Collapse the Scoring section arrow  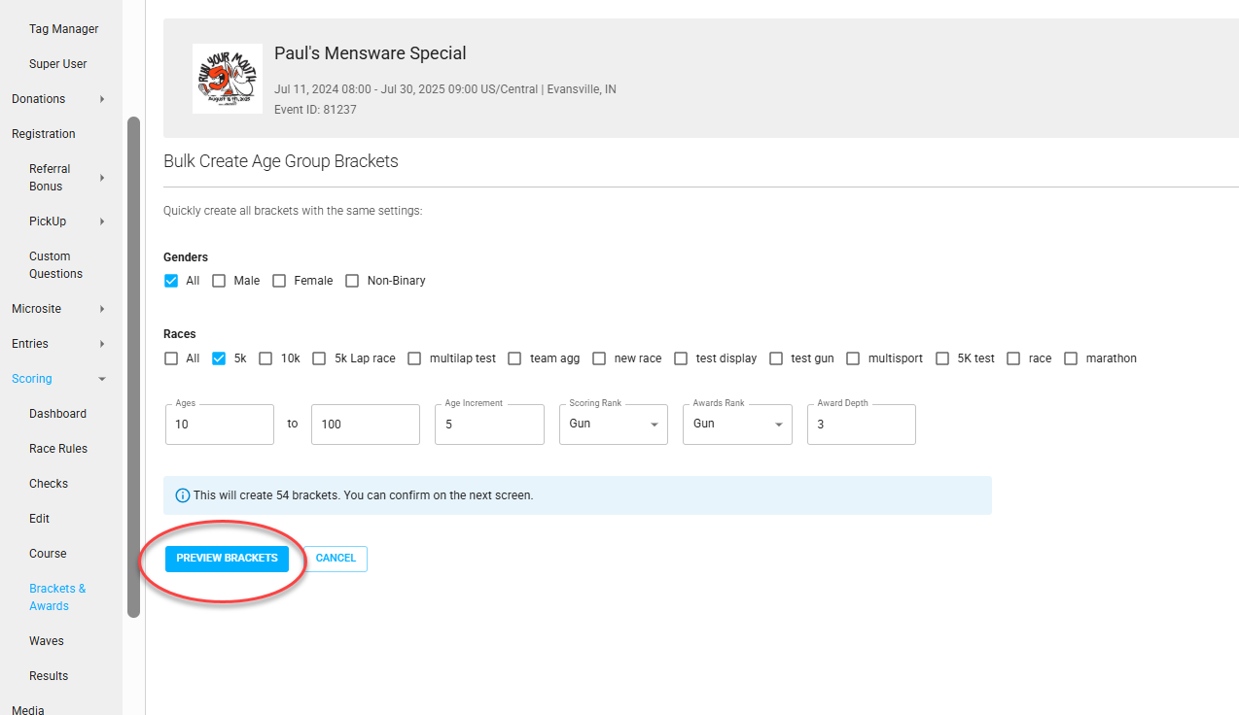pos(102,379)
